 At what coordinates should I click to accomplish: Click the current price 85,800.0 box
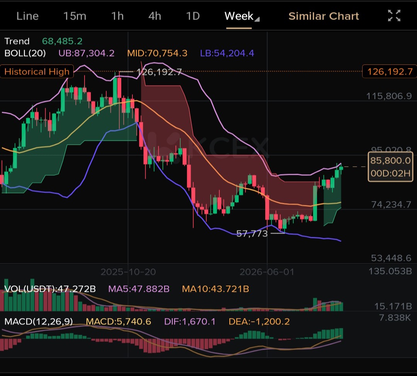390,167
